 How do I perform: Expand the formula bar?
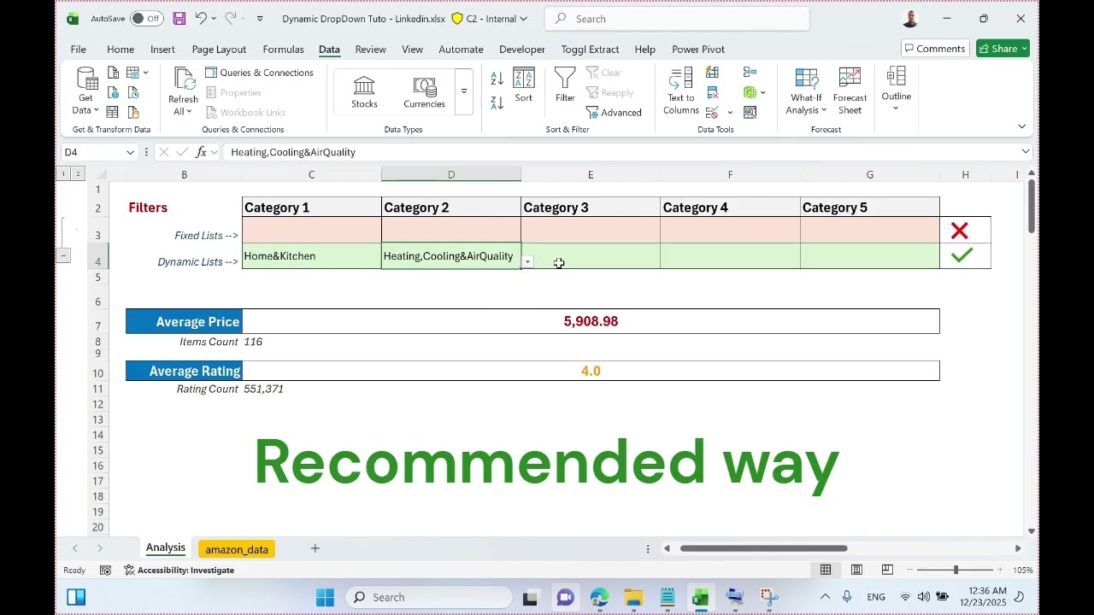pos(1026,152)
